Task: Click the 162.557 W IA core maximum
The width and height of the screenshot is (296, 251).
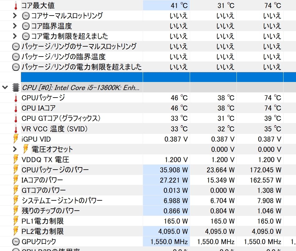Action: coord(265,180)
